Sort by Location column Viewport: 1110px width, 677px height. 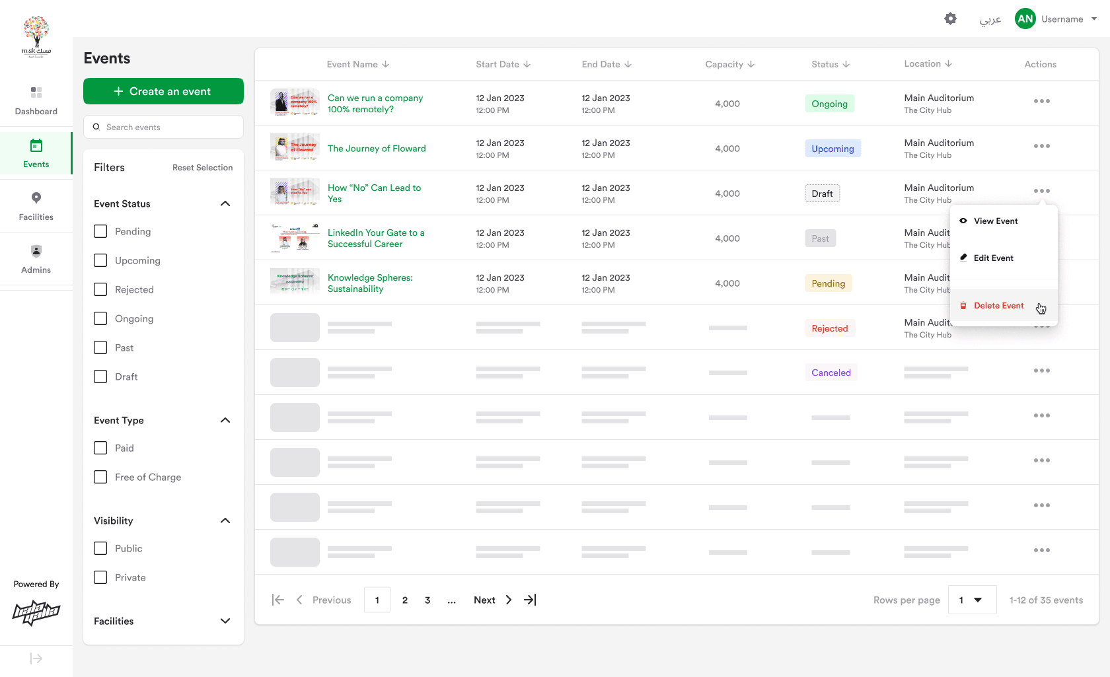coord(928,63)
